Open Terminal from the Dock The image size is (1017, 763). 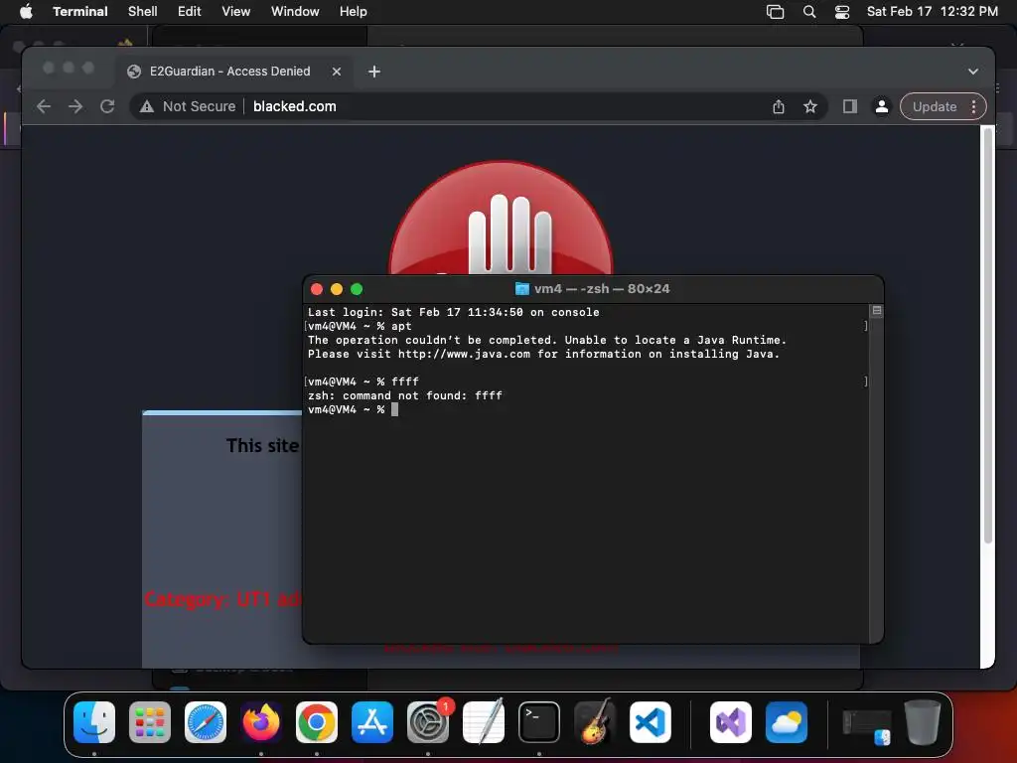539,722
